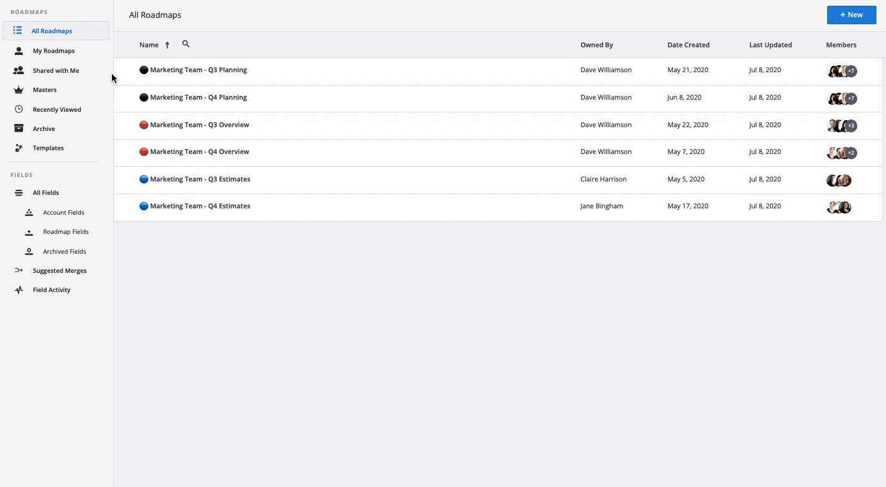Open Marketing Team - Q4 Estimates roadmap
The width and height of the screenshot is (886, 487).
[x=200, y=206]
